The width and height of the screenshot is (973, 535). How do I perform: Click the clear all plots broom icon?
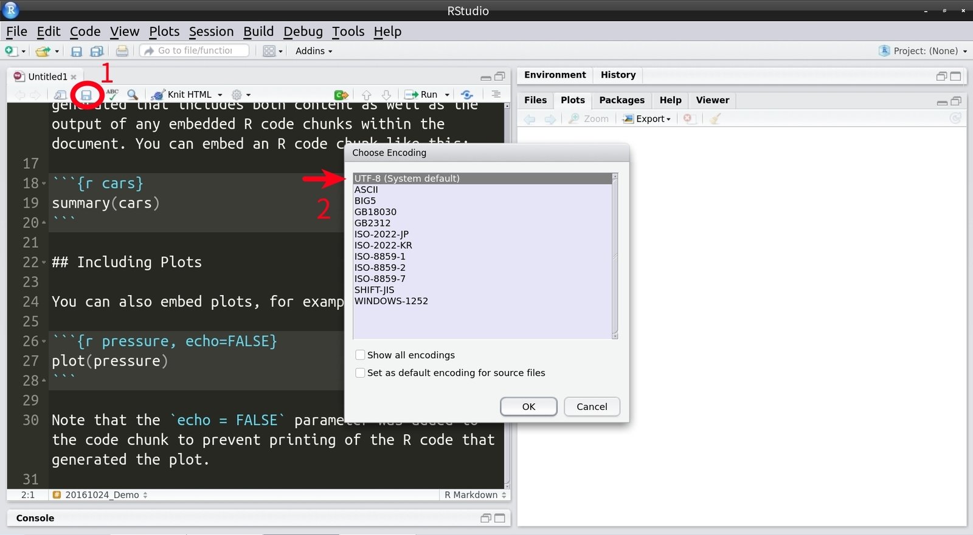click(715, 119)
